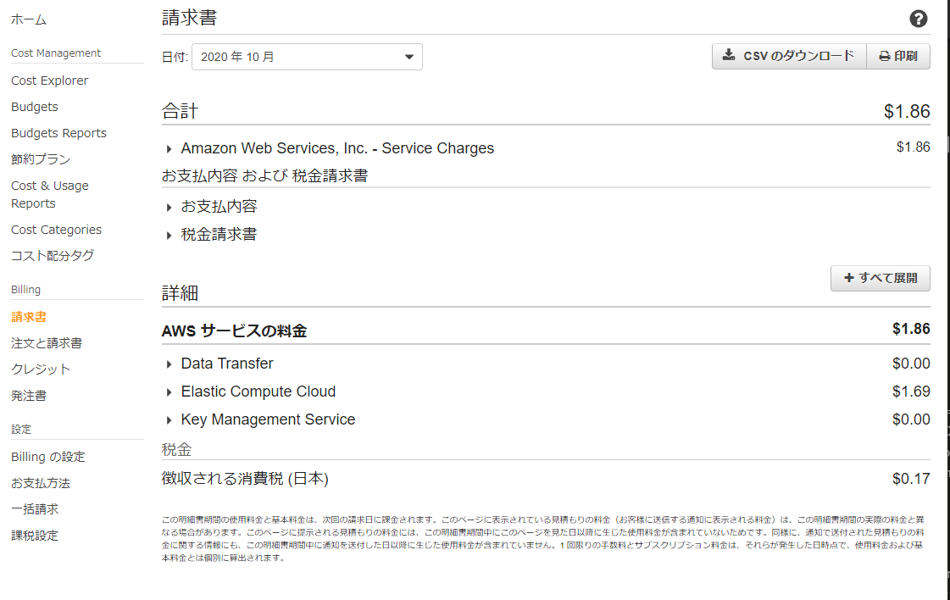The image size is (950, 600).
Task: Open the help question mark icon
Action: click(x=918, y=19)
